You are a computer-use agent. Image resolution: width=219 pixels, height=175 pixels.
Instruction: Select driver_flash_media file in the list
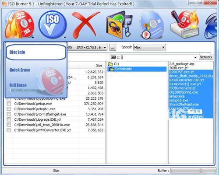[x=191, y=76]
